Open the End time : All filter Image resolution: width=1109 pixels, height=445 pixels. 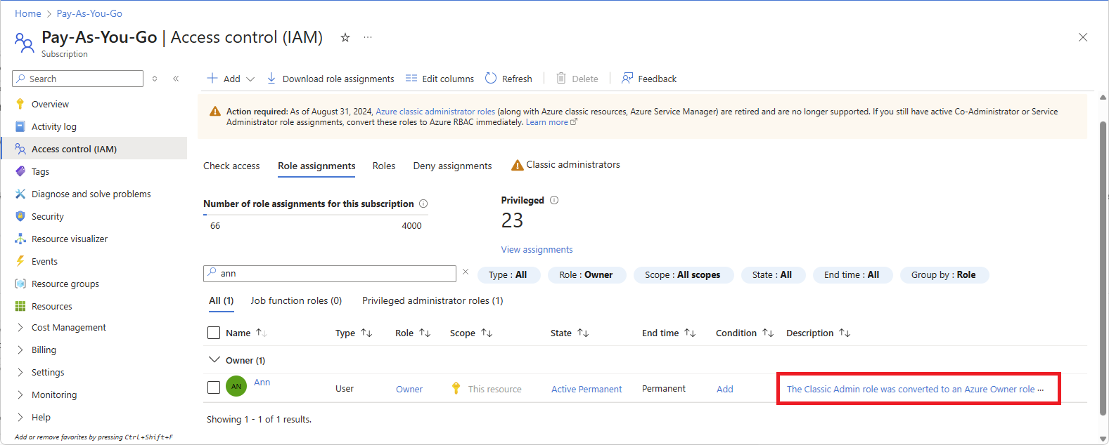tap(852, 274)
